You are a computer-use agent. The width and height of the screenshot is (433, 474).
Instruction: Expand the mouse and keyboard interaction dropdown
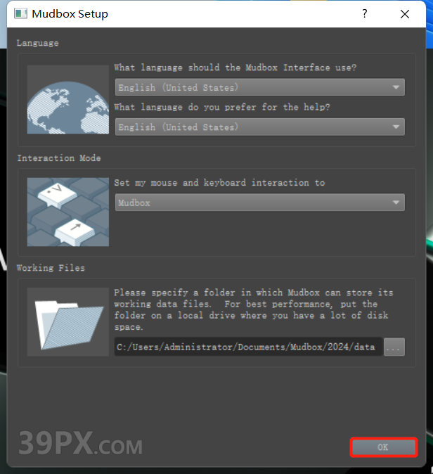(x=259, y=203)
